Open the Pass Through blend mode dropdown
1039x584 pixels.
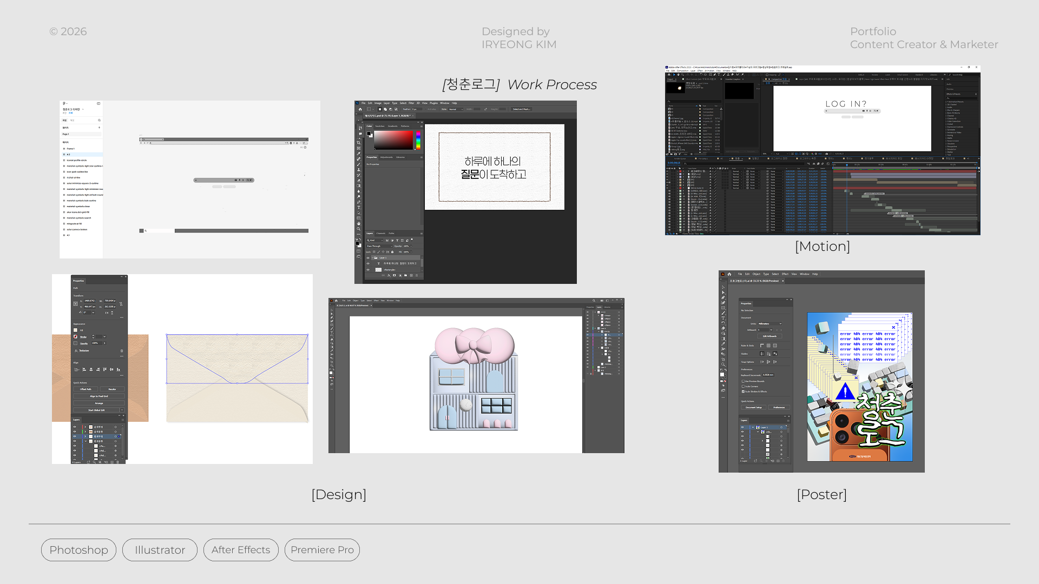tap(379, 246)
